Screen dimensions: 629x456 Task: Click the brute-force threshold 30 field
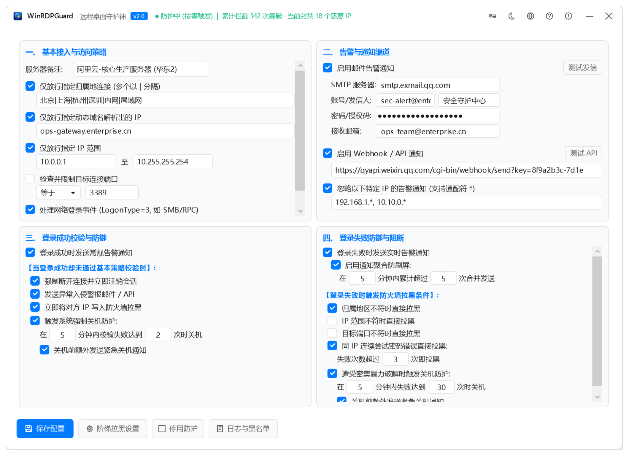click(441, 387)
